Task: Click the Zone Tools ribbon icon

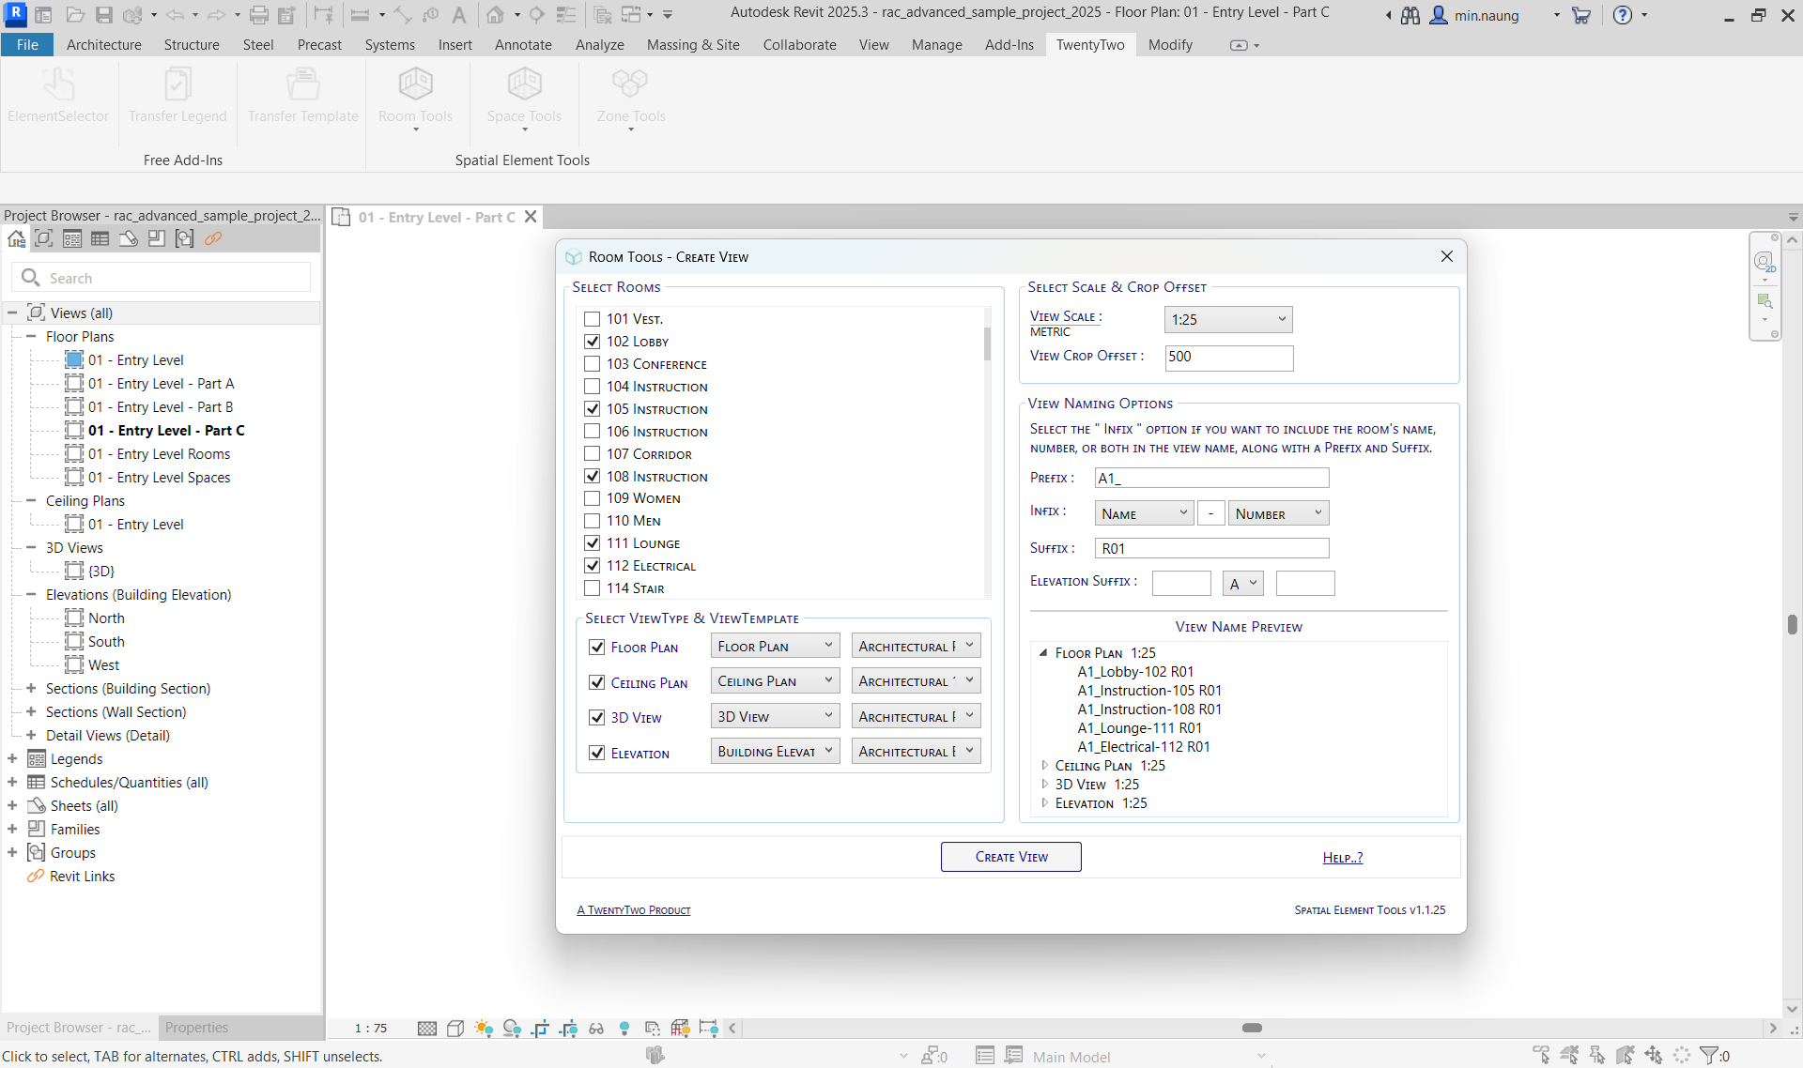Action: (x=630, y=86)
